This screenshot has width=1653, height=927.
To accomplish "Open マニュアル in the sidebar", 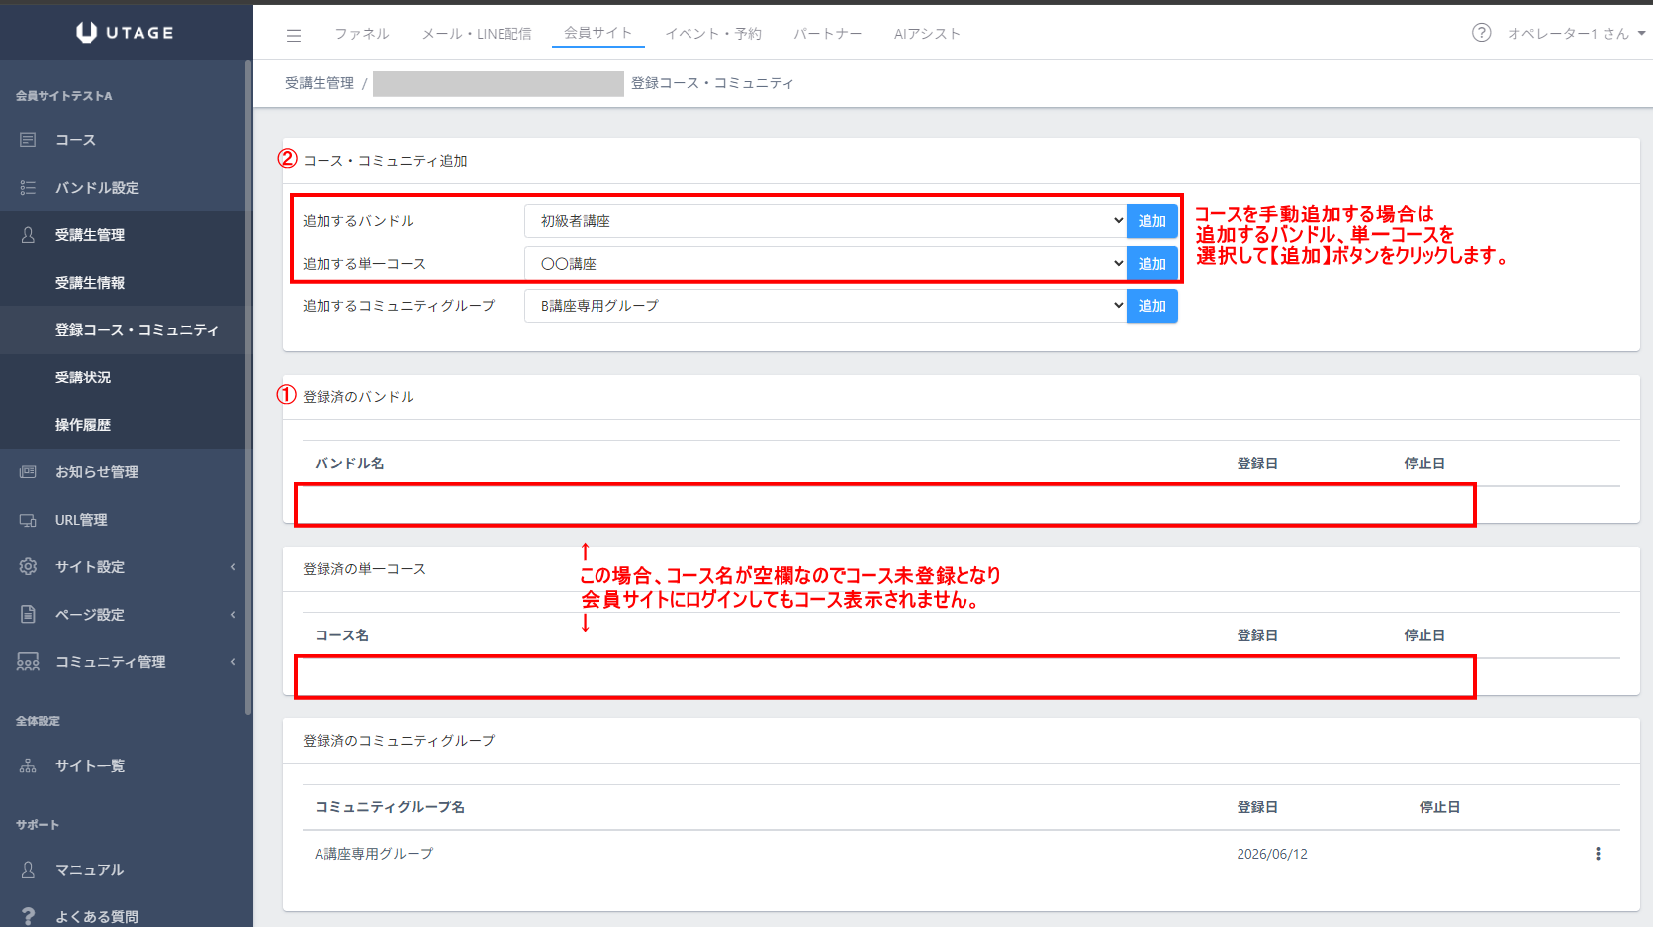I will 90,870.
